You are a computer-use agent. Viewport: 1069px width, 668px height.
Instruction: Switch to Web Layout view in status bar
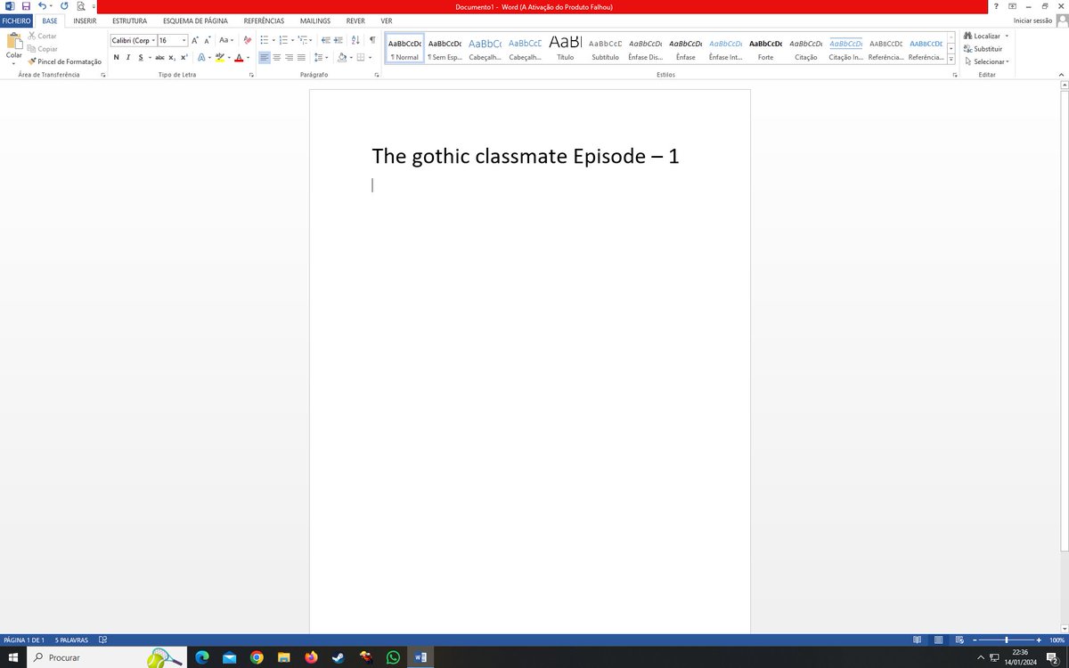[959, 639]
